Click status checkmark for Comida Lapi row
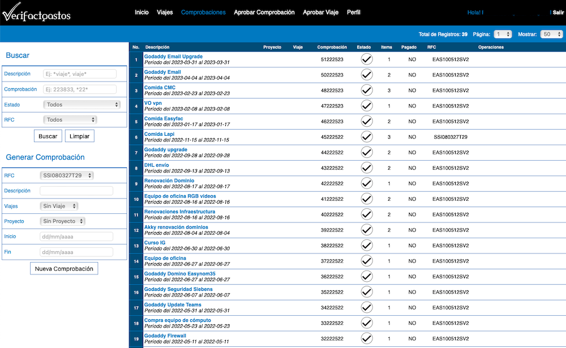Image resolution: width=566 pixels, height=348 pixels. click(x=367, y=137)
